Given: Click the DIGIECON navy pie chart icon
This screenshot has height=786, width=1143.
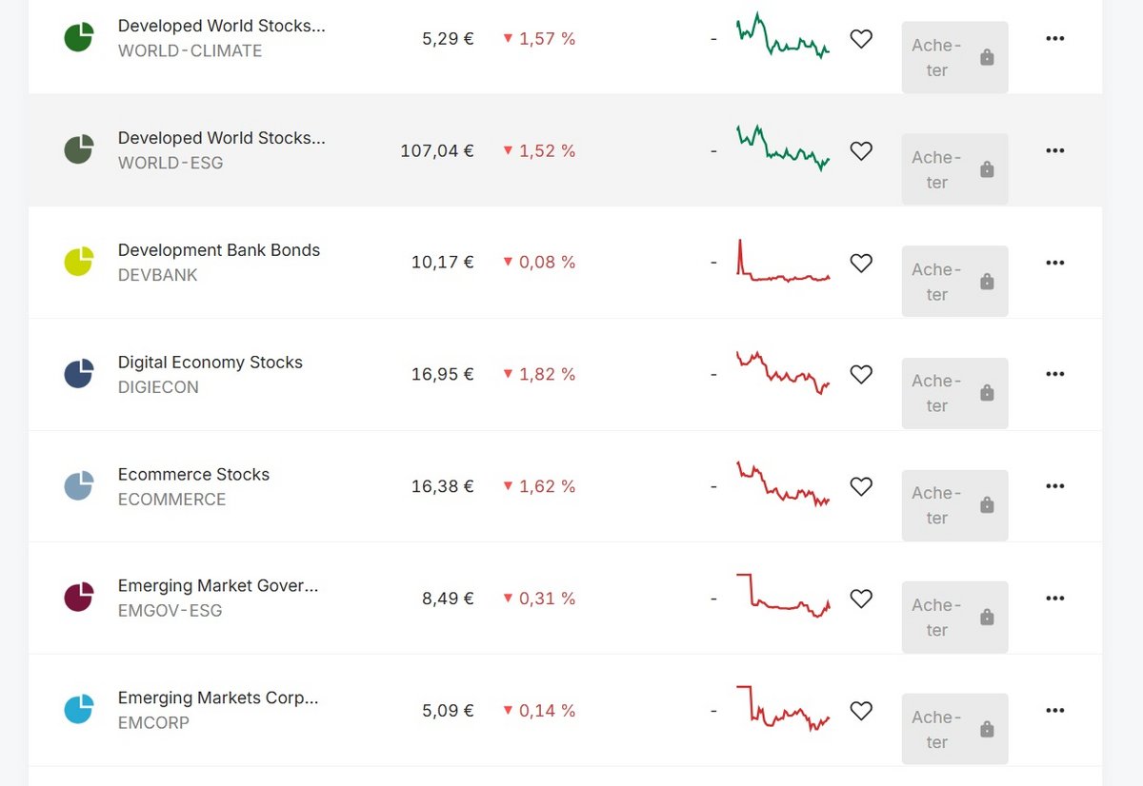Looking at the screenshot, I should (79, 374).
